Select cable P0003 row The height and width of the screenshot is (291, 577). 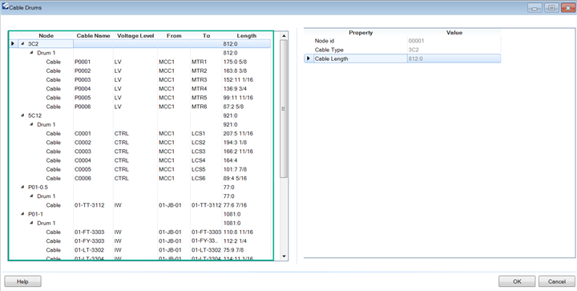[x=144, y=80]
